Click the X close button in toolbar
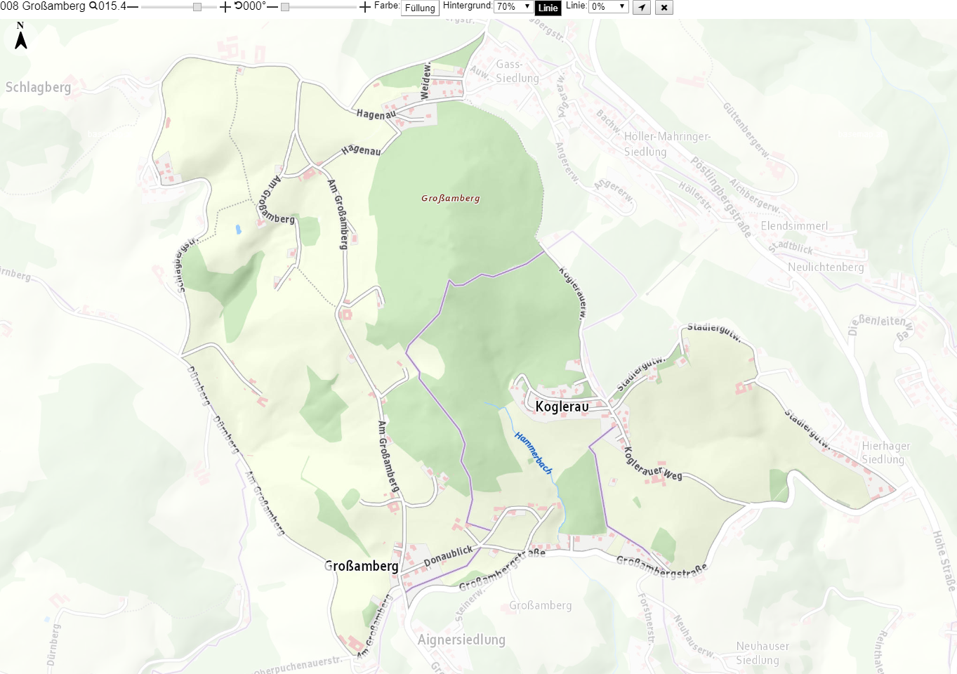Viewport: 957px width, 674px height. click(x=664, y=8)
